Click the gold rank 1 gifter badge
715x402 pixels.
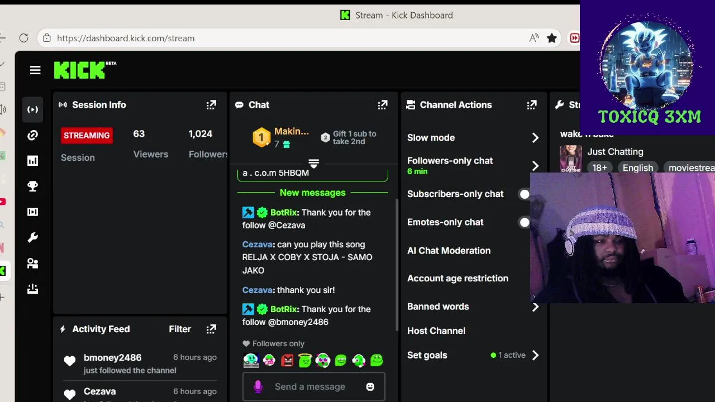(x=261, y=137)
